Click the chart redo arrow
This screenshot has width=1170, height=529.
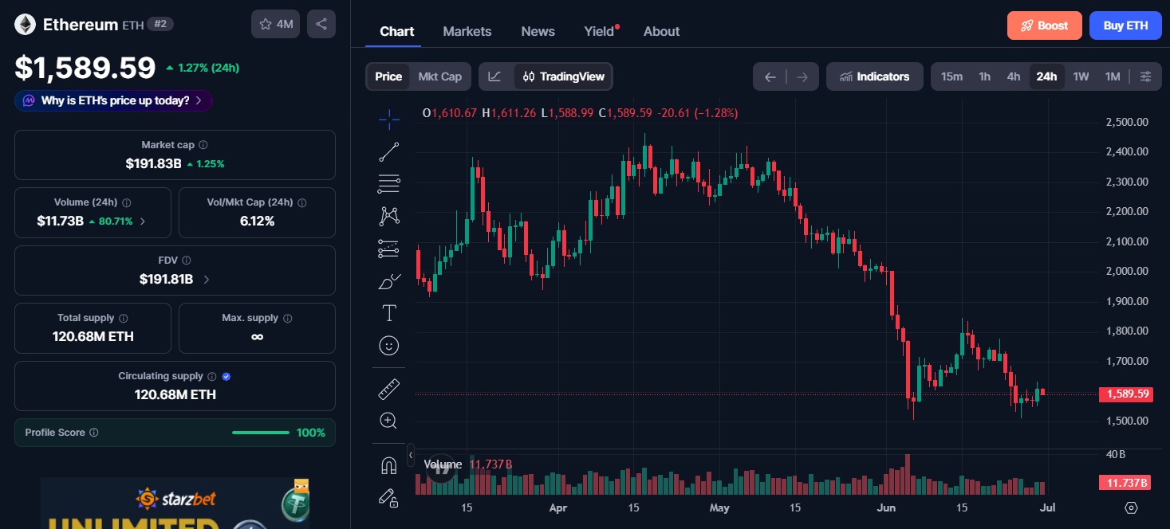802,76
